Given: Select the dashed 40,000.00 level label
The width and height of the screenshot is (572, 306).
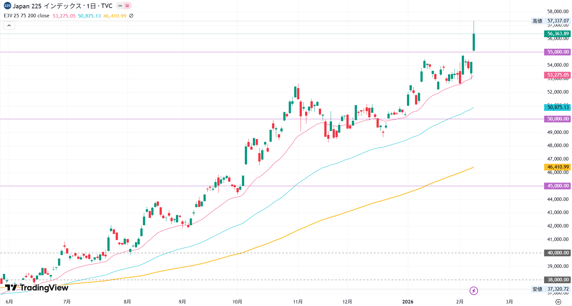Looking at the screenshot, I should click(x=558, y=253).
